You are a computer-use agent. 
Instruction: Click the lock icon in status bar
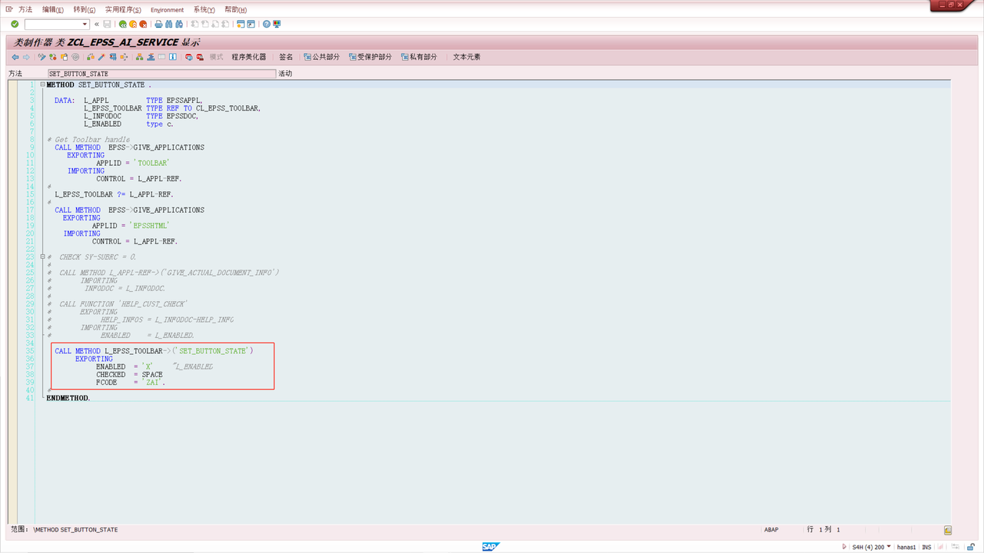[x=972, y=547]
